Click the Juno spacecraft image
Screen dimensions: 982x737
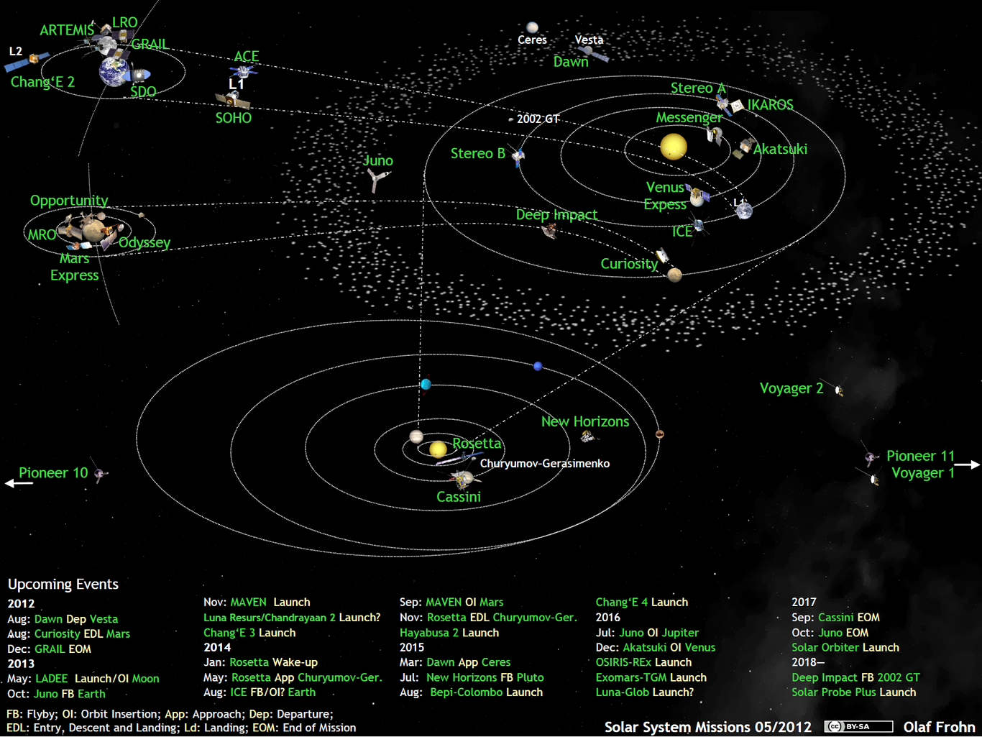pyautogui.click(x=377, y=180)
